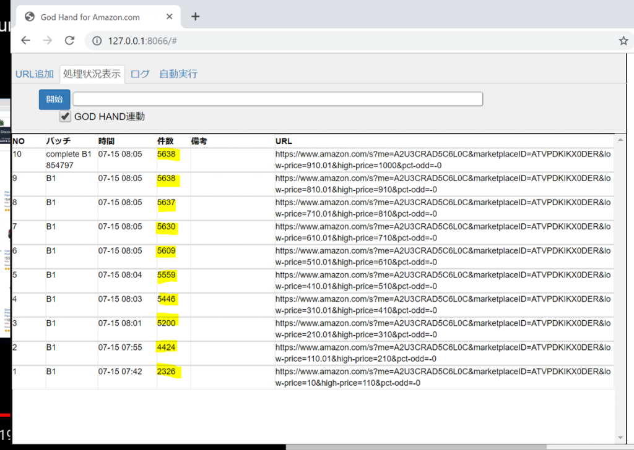Select the count 5630 cell

click(166, 227)
